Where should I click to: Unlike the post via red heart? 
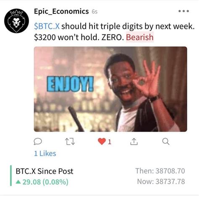(102, 141)
